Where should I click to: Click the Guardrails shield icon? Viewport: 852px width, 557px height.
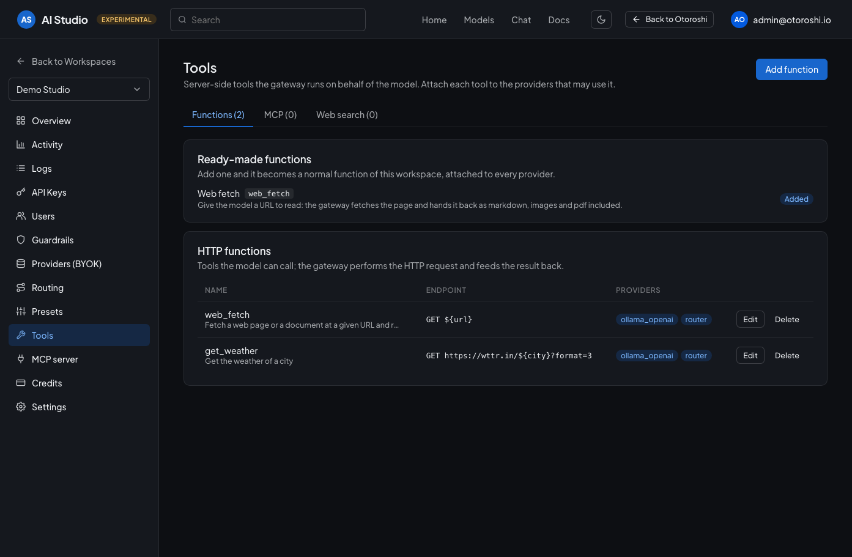21,240
